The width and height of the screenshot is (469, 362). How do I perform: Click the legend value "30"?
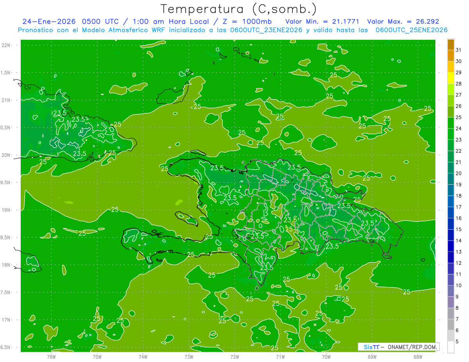pyautogui.click(x=459, y=61)
